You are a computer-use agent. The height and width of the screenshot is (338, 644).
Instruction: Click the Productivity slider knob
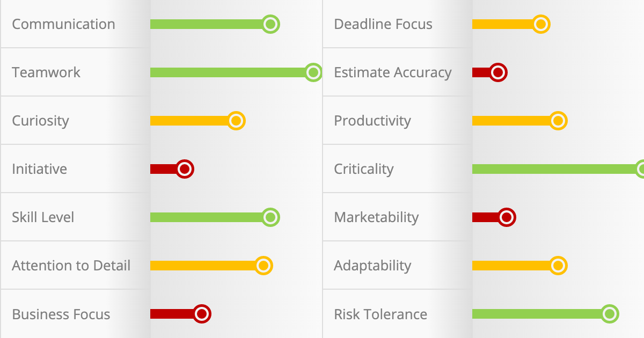(558, 121)
